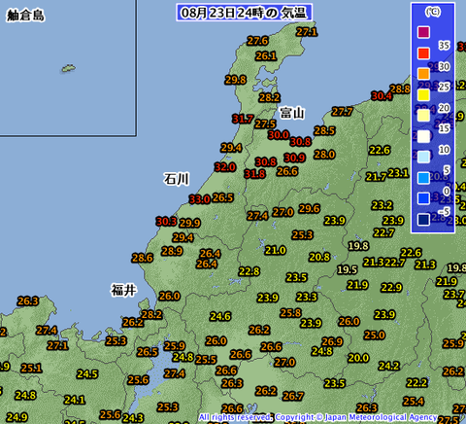Select the 福井 prefecture label
This screenshot has width=466, height=424.
[123, 290]
